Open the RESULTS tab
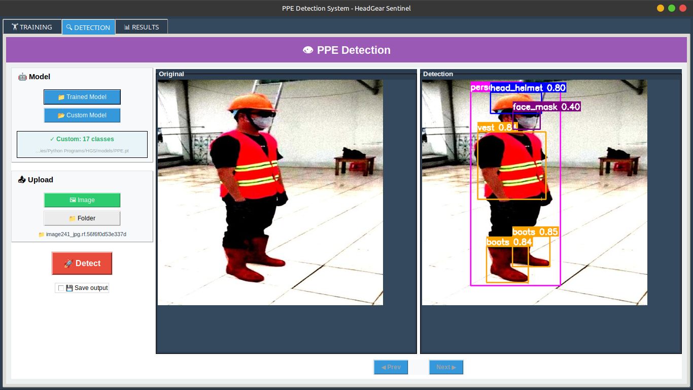Image resolution: width=693 pixels, height=390 pixels. (142, 27)
